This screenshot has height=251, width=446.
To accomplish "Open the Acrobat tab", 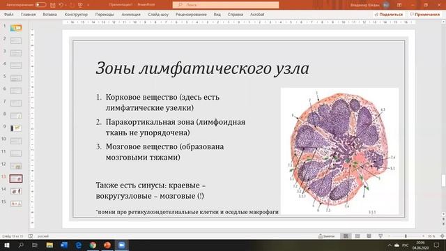I will [257, 14].
